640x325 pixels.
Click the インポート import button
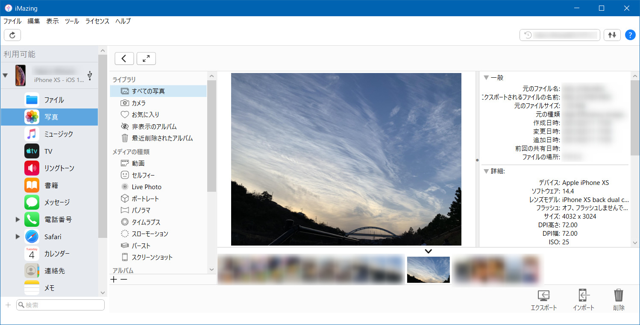pyautogui.click(x=584, y=300)
